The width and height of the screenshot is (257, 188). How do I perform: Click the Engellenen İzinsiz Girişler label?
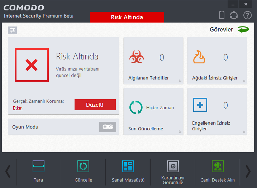tap(211, 126)
